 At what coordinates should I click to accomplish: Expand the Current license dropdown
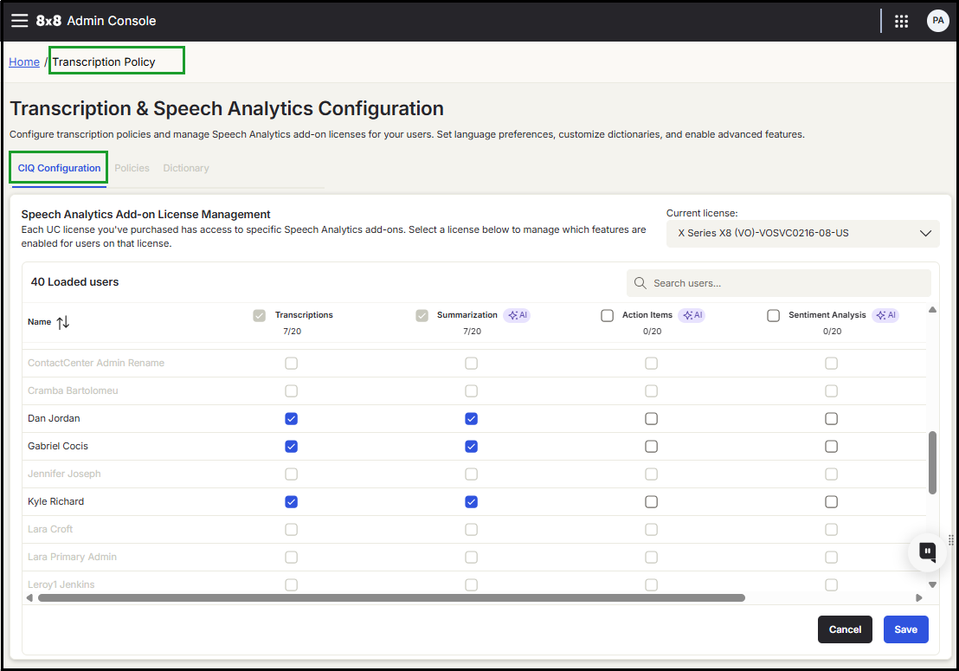801,233
